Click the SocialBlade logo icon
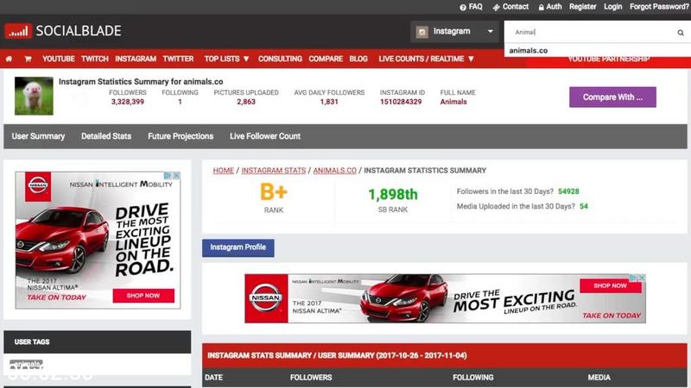This screenshot has width=691, height=388. (18, 31)
